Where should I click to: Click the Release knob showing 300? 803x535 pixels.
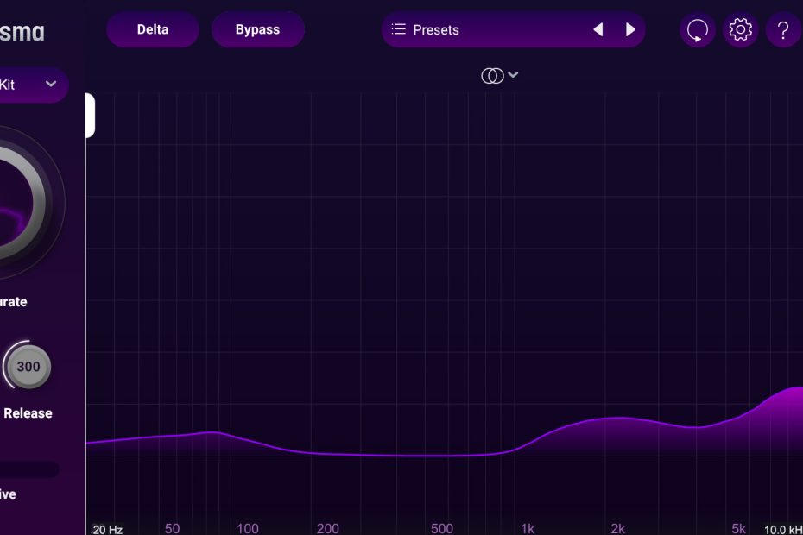click(28, 367)
